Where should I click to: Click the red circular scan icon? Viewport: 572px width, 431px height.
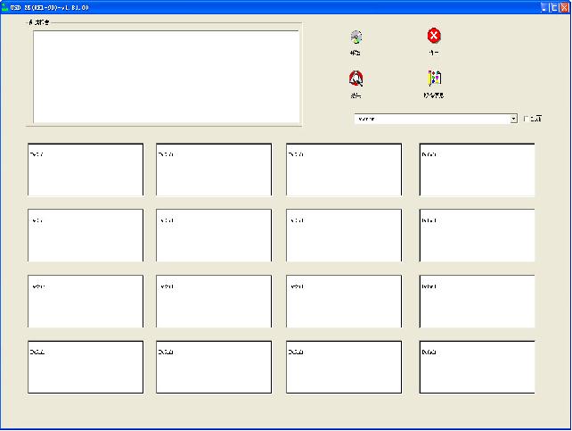pos(355,79)
